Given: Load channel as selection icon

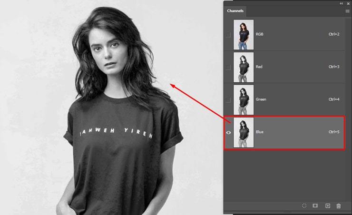Looking at the screenshot, I should (304, 205).
